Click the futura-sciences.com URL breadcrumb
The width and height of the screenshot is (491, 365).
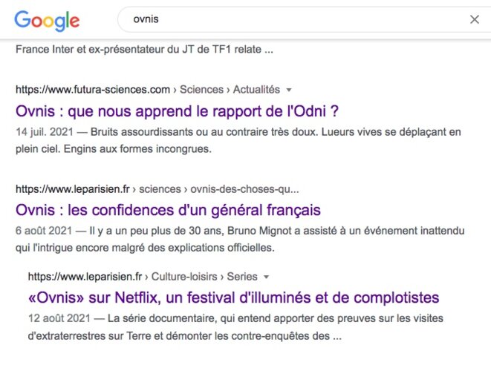pyautogui.click(x=93, y=90)
